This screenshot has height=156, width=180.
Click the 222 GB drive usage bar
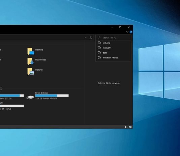pos(12,96)
